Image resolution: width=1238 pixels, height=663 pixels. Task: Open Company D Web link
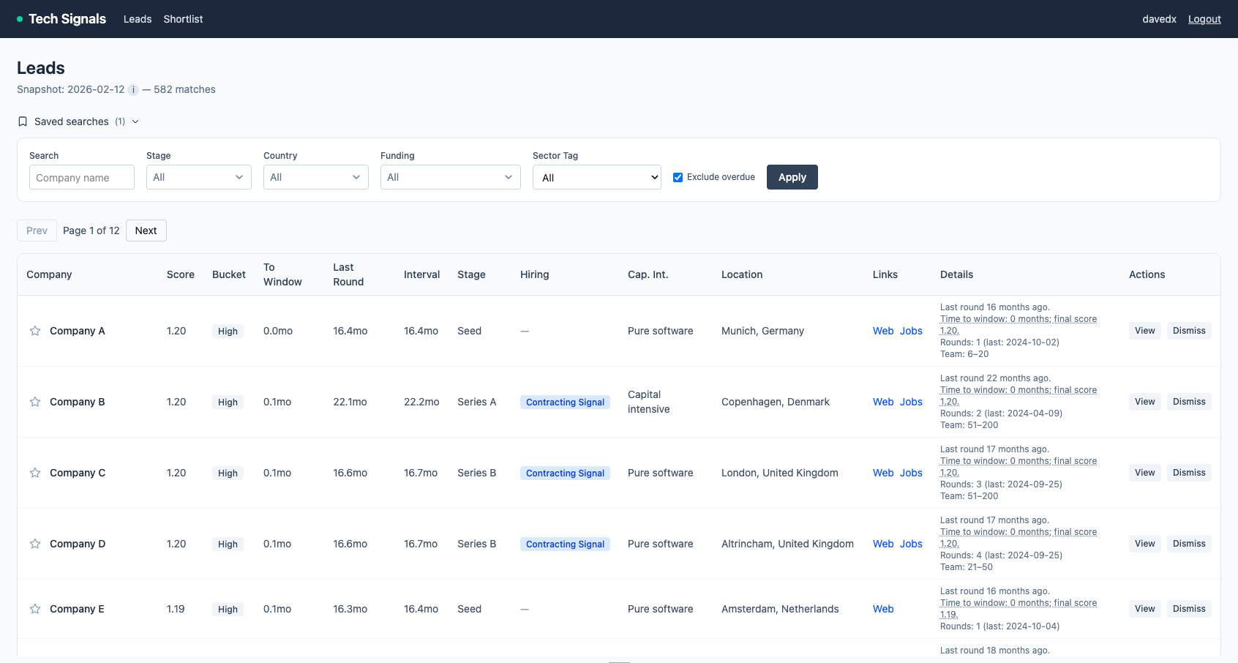coord(883,544)
